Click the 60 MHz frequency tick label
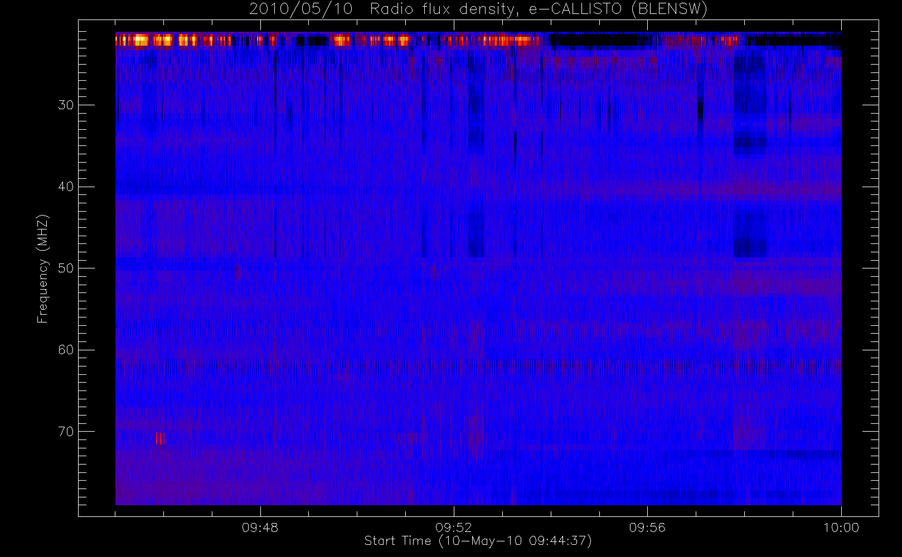The image size is (902, 557). pos(66,350)
